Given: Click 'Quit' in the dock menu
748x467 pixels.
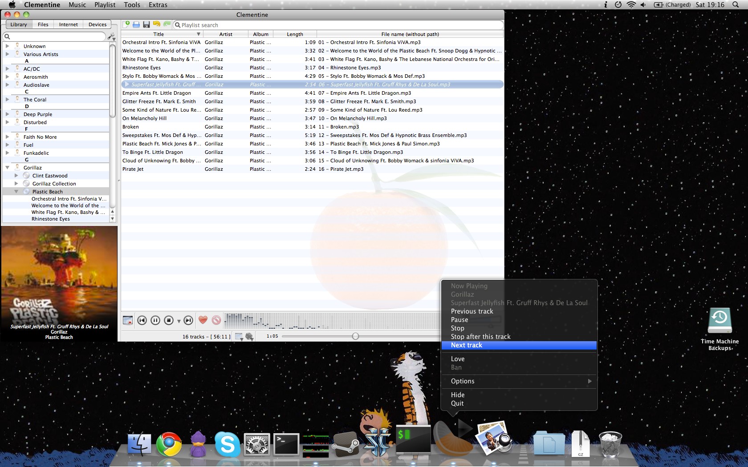Looking at the screenshot, I should point(457,403).
